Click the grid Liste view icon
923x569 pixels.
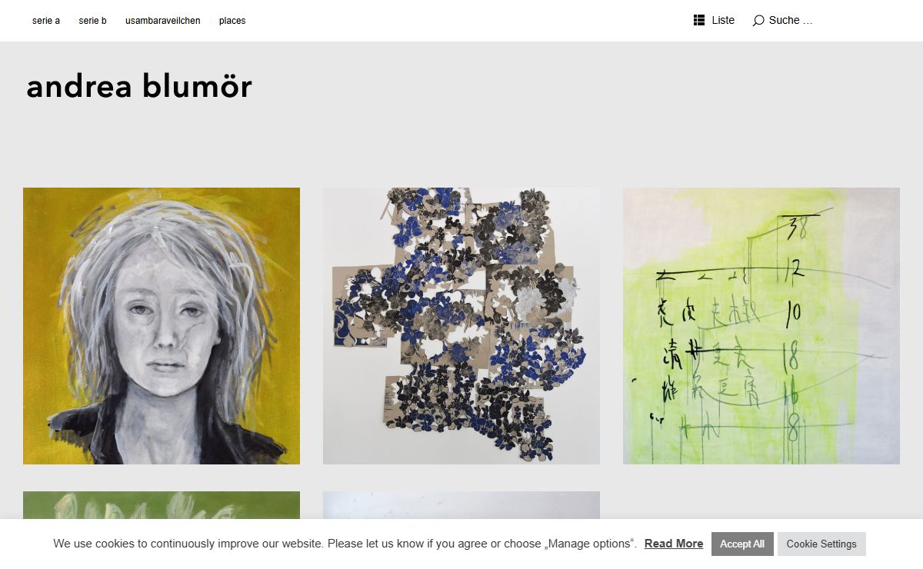(x=699, y=20)
